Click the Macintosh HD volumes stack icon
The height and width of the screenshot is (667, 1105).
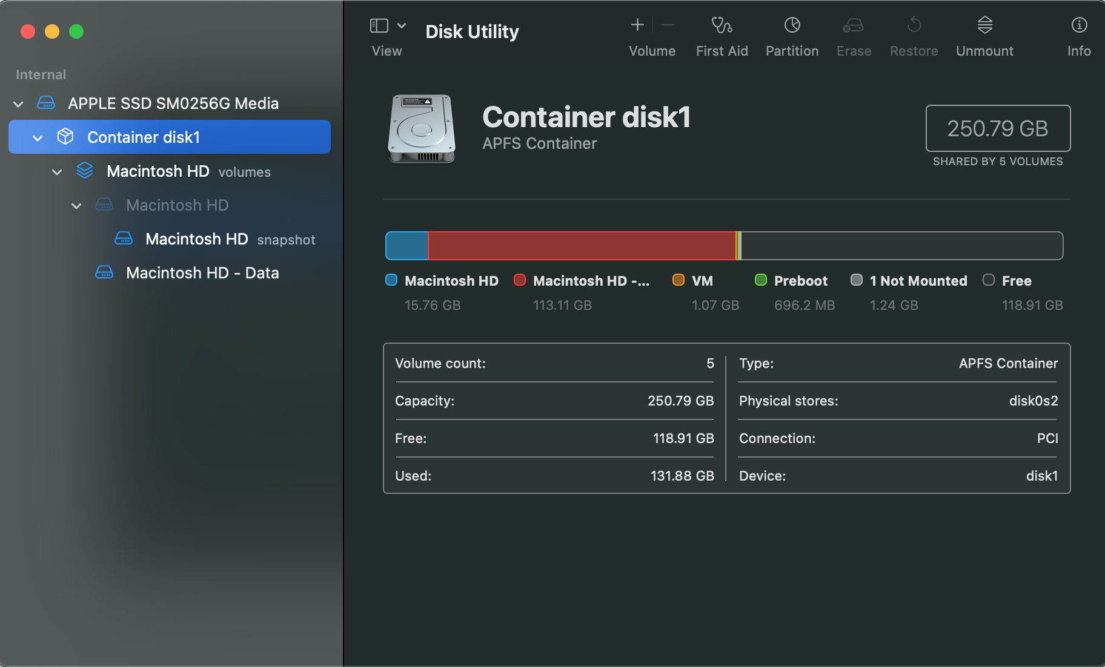click(85, 171)
